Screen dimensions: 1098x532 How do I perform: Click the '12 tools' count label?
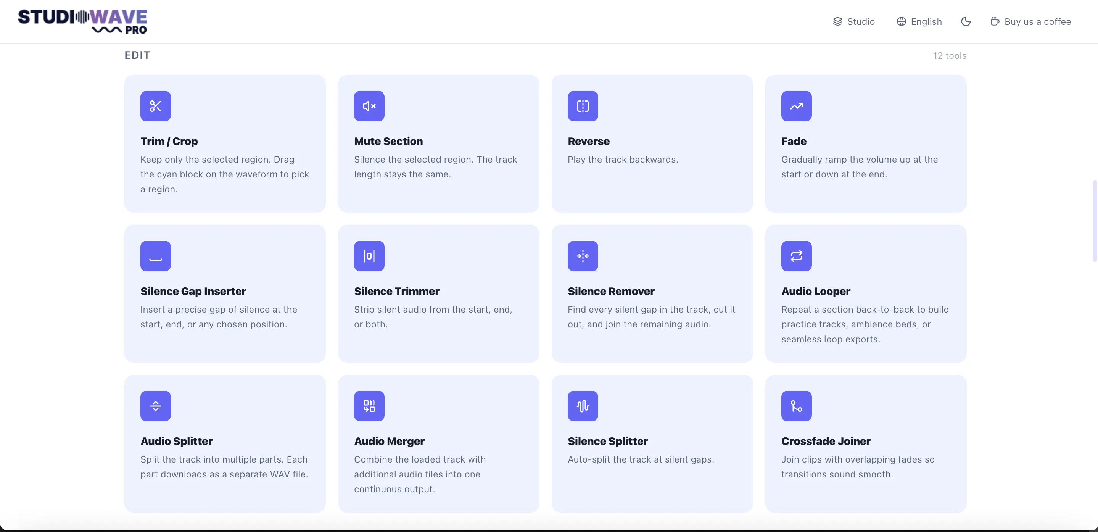click(x=950, y=55)
